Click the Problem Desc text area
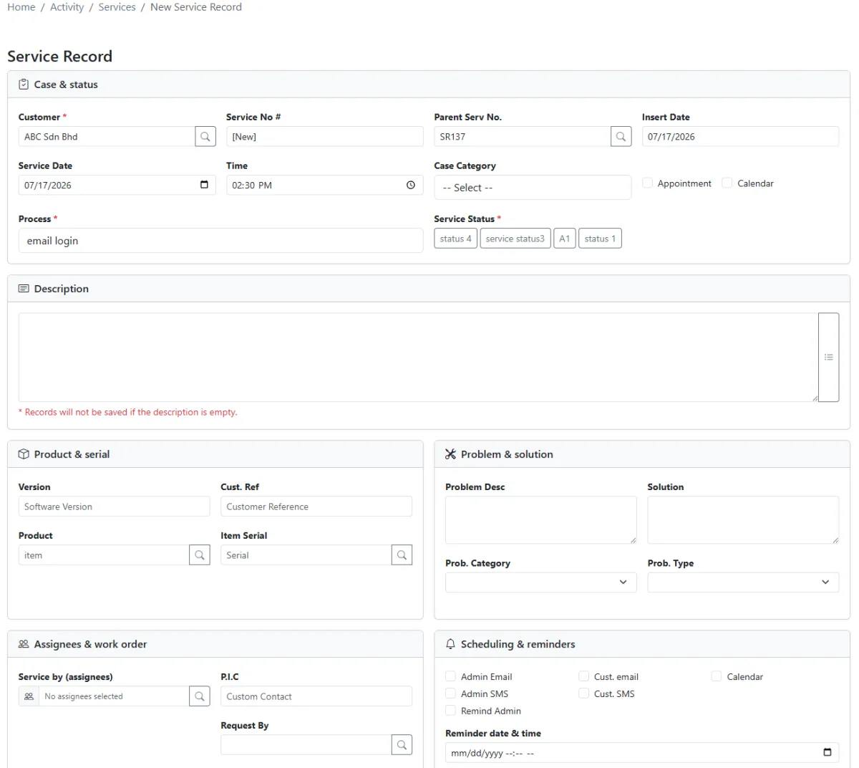 (541, 520)
